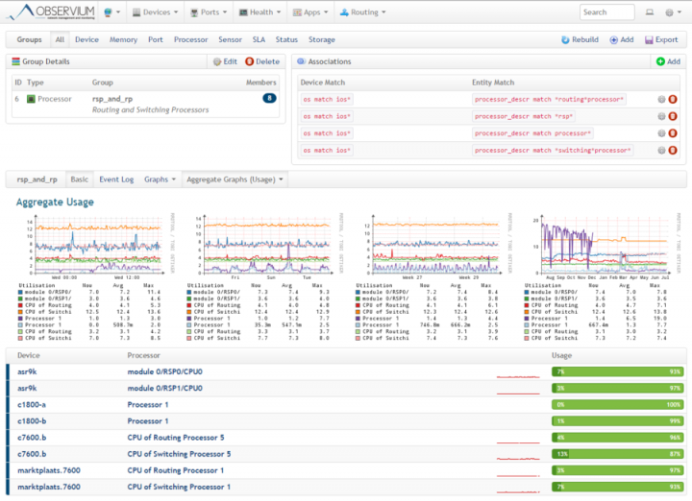
Task: Click the rsp_and_rp group link
Action: 112,99
